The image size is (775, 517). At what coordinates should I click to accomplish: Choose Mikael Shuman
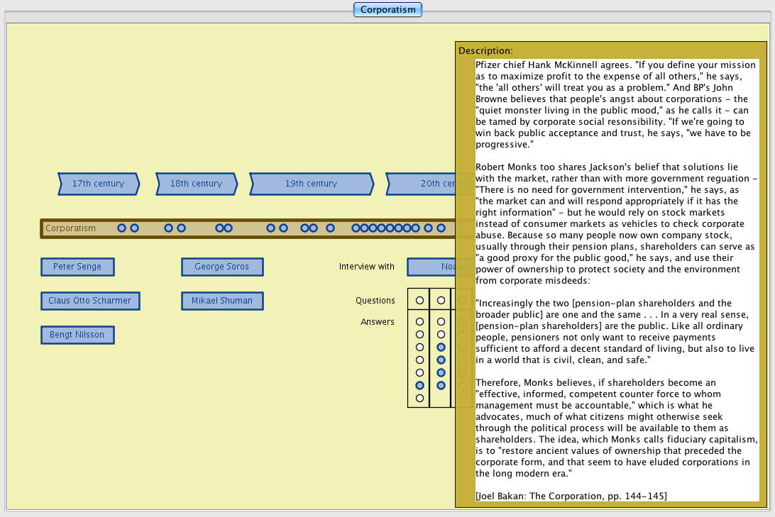[221, 301]
